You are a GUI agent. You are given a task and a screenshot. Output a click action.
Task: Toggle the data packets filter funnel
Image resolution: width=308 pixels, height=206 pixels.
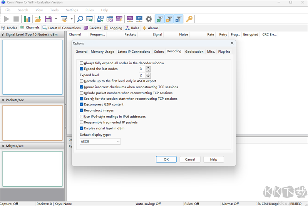pos(160,19)
